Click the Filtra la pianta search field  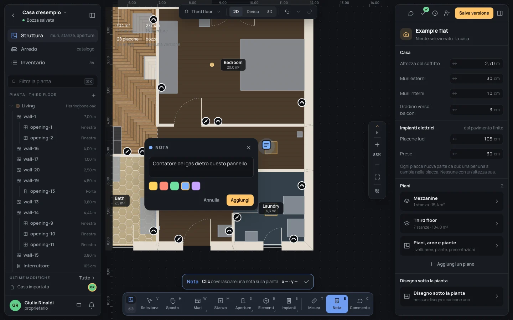coord(53,81)
